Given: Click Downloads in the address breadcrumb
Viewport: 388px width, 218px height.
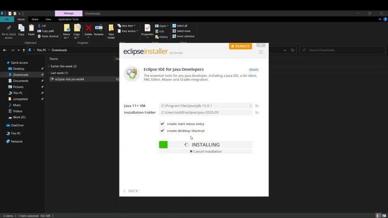Looking at the screenshot, I should click(59, 50).
